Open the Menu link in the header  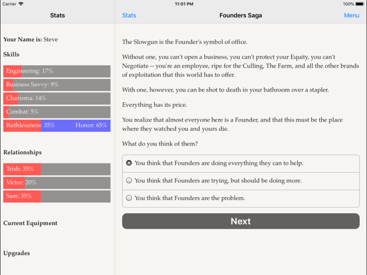coord(351,15)
